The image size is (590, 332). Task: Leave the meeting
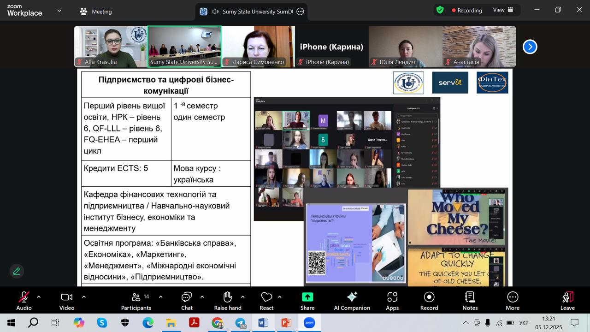pyautogui.click(x=567, y=301)
